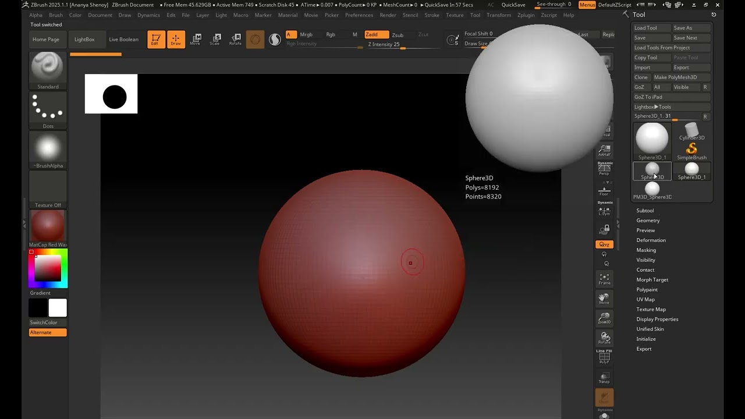This screenshot has height=419, width=745.
Task: Toggle Draw mode on the shelf
Action: [175, 39]
